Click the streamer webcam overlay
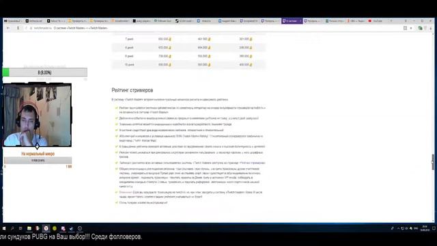This screenshot has width=437, height=246. click(37, 115)
